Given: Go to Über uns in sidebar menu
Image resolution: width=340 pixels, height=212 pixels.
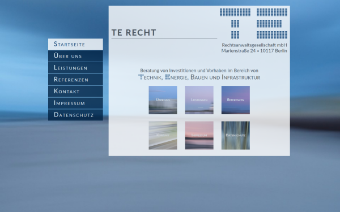Looking at the screenshot, I should coord(75,56).
